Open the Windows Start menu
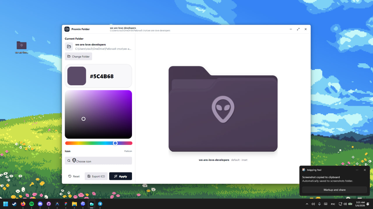The height and width of the screenshot is (209, 373). point(6,204)
